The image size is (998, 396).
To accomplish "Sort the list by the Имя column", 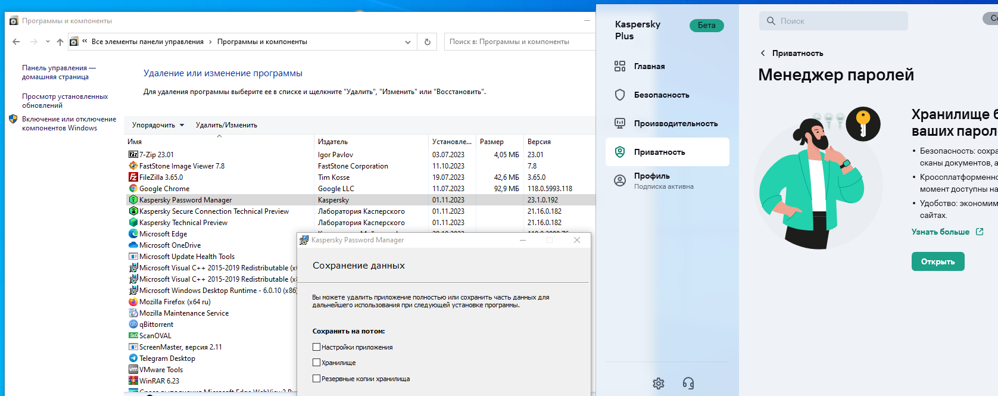I will pyautogui.click(x=219, y=142).
